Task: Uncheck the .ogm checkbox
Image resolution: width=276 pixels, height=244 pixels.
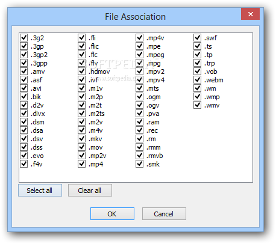Action: coord(140,97)
